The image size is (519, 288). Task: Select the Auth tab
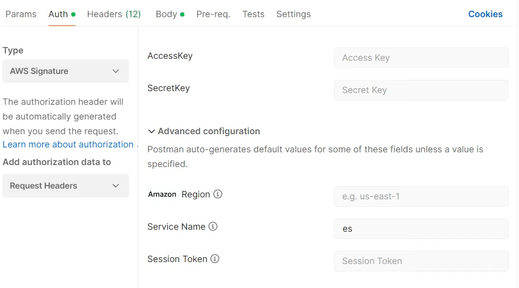58,14
